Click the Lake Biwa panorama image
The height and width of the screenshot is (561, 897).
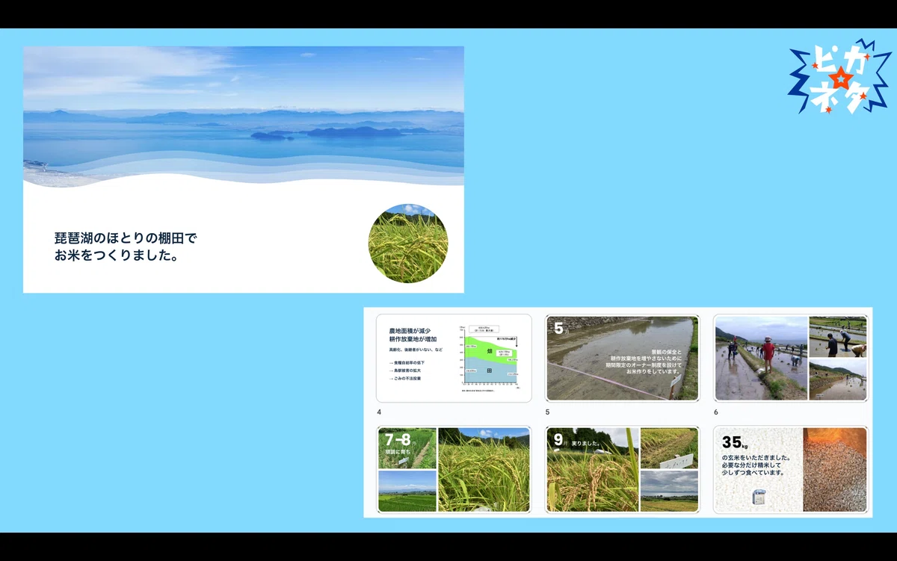(x=244, y=112)
